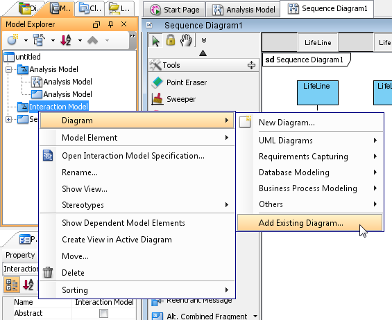This screenshot has height=320, width=392.
Task: Click the Open Specification icon in context menu
Action: pos(48,156)
